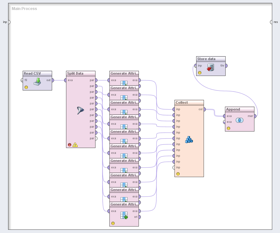This screenshot has height=233, width=280.
Task: Click the Collect 'col' output port
Action: coord(205,109)
